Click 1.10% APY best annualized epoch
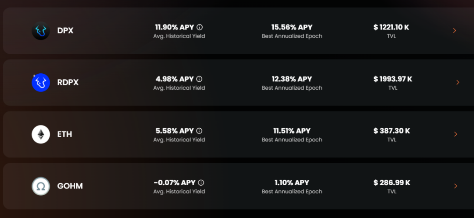474x218 pixels. pos(292,183)
